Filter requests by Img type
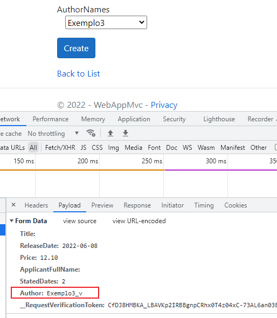The width and height of the screenshot is (277, 318). coord(113,148)
